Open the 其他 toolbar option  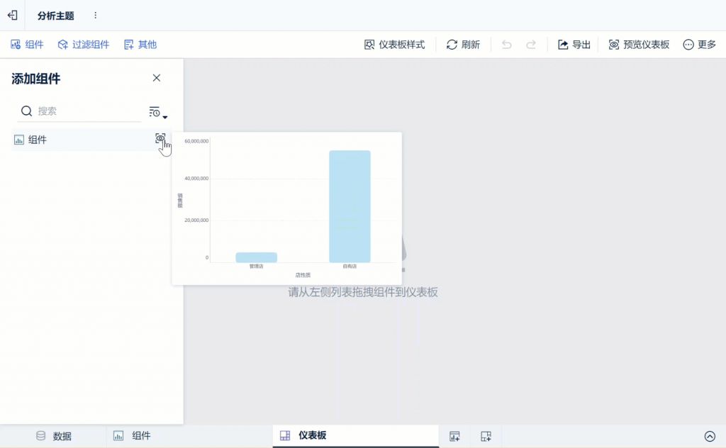point(140,45)
